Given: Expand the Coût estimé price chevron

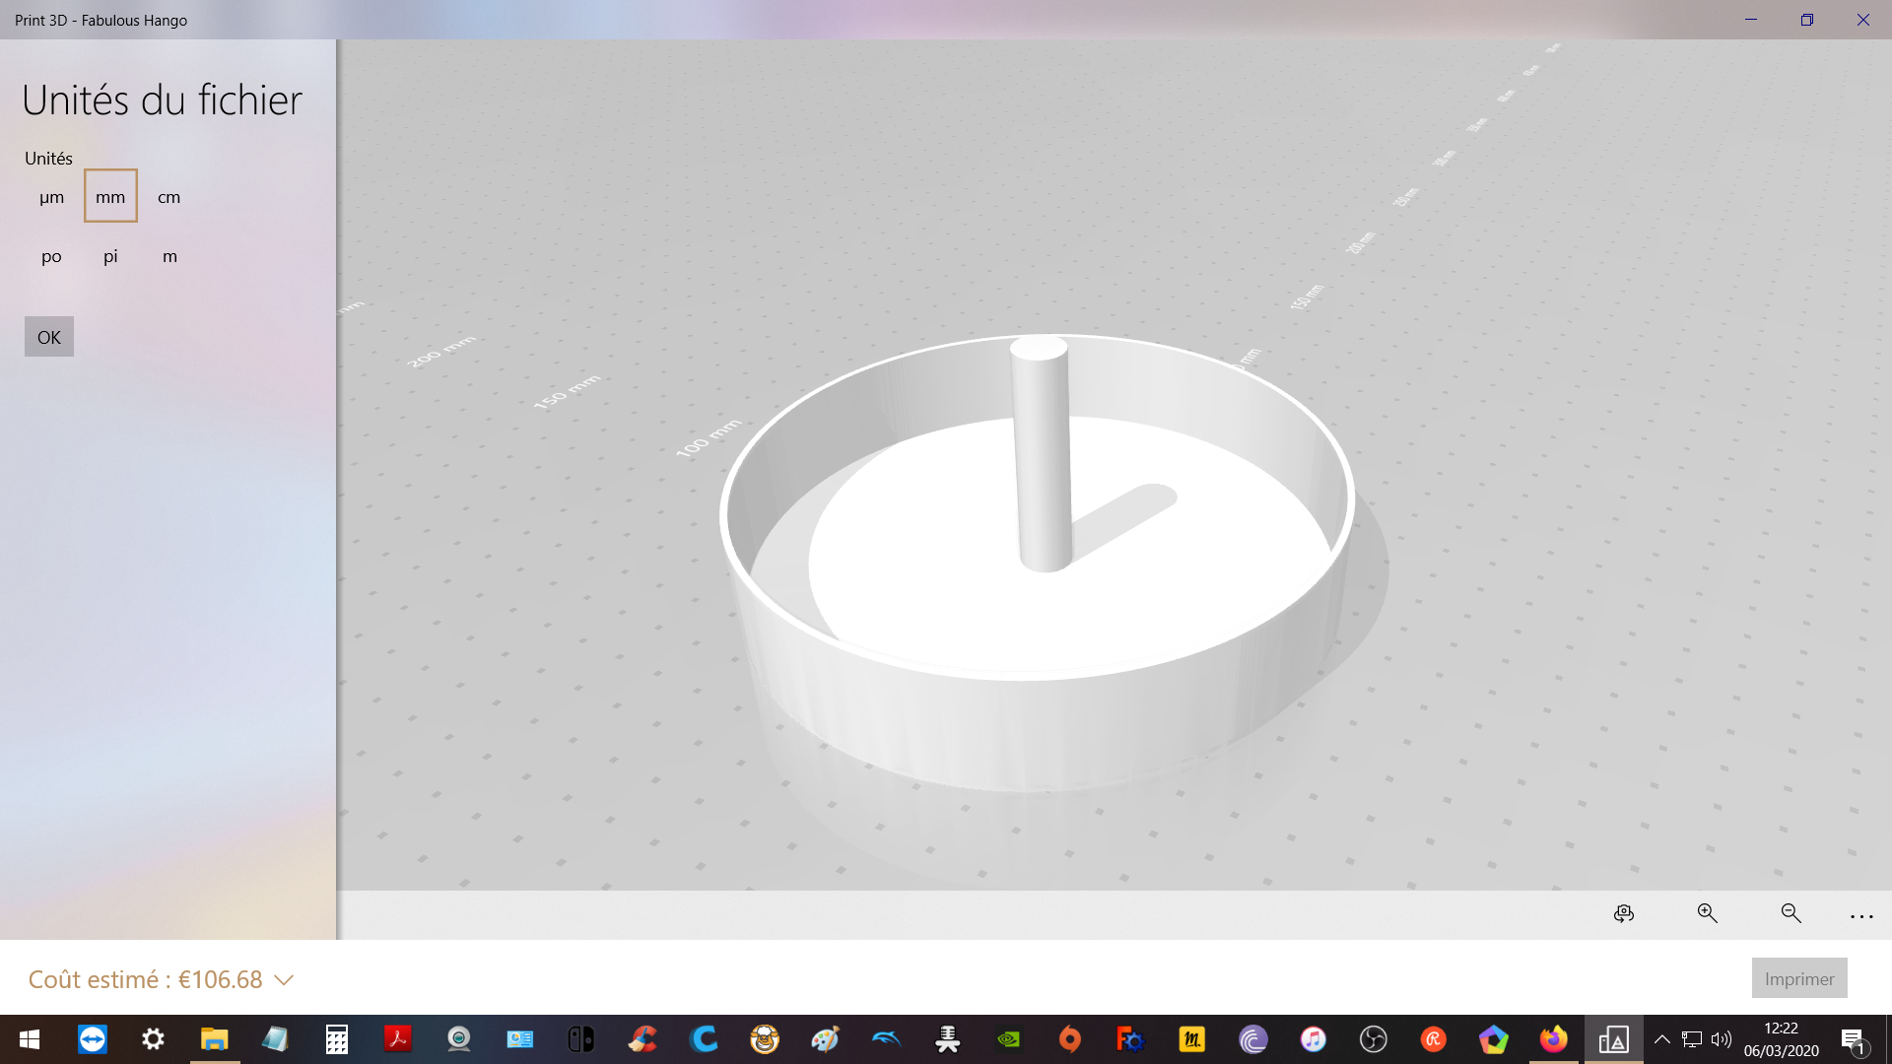Looking at the screenshot, I should 284,980.
